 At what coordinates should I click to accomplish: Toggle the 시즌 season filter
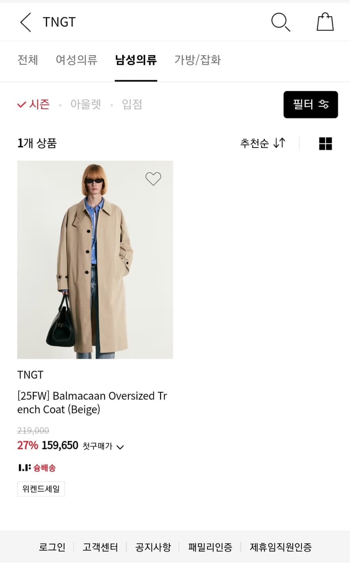pyautogui.click(x=34, y=104)
